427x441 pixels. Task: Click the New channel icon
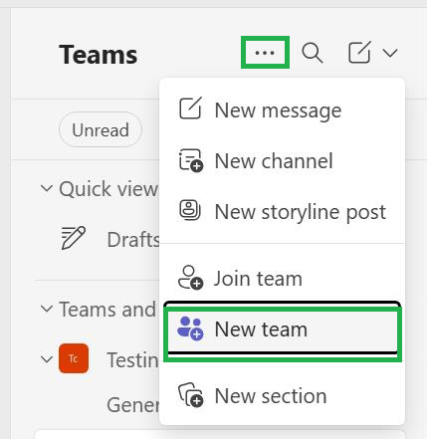pos(191,160)
